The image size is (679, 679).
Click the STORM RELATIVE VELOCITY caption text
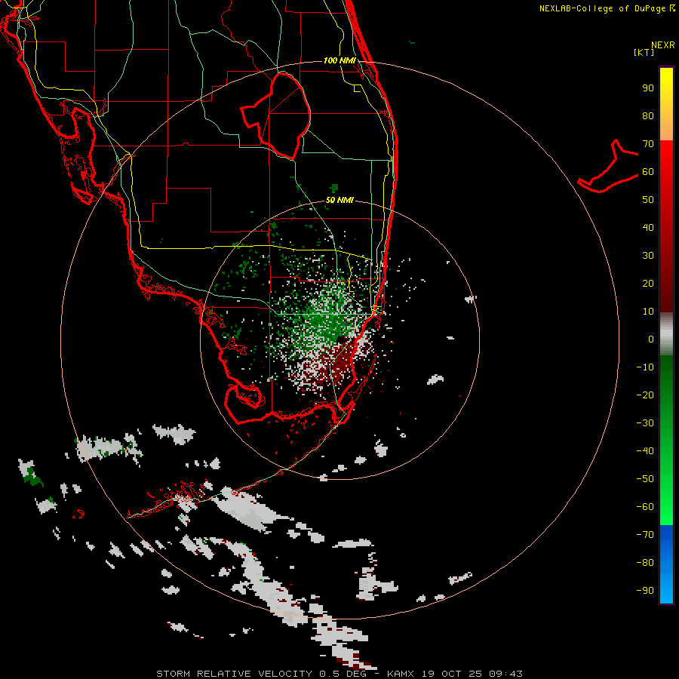[234, 674]
